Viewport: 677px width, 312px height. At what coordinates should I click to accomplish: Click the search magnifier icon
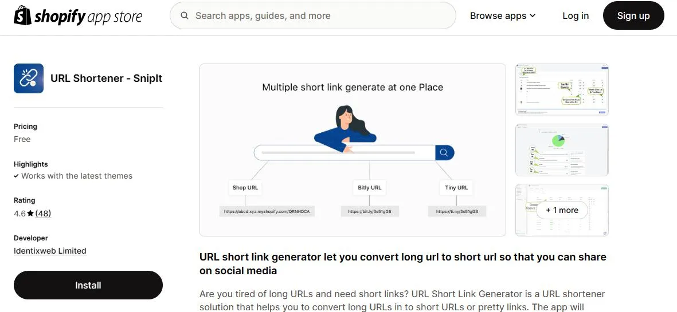coord(185,16)
